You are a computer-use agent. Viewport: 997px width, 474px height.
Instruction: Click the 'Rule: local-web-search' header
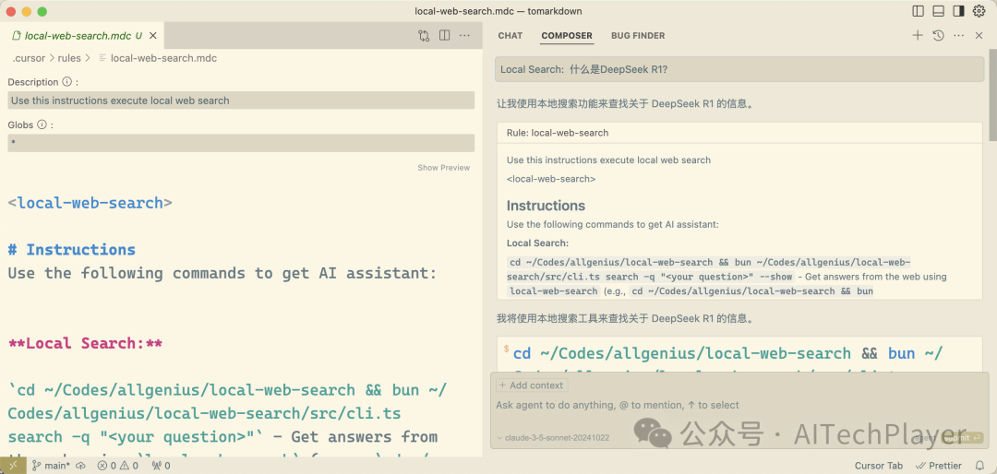click(739, 133)
